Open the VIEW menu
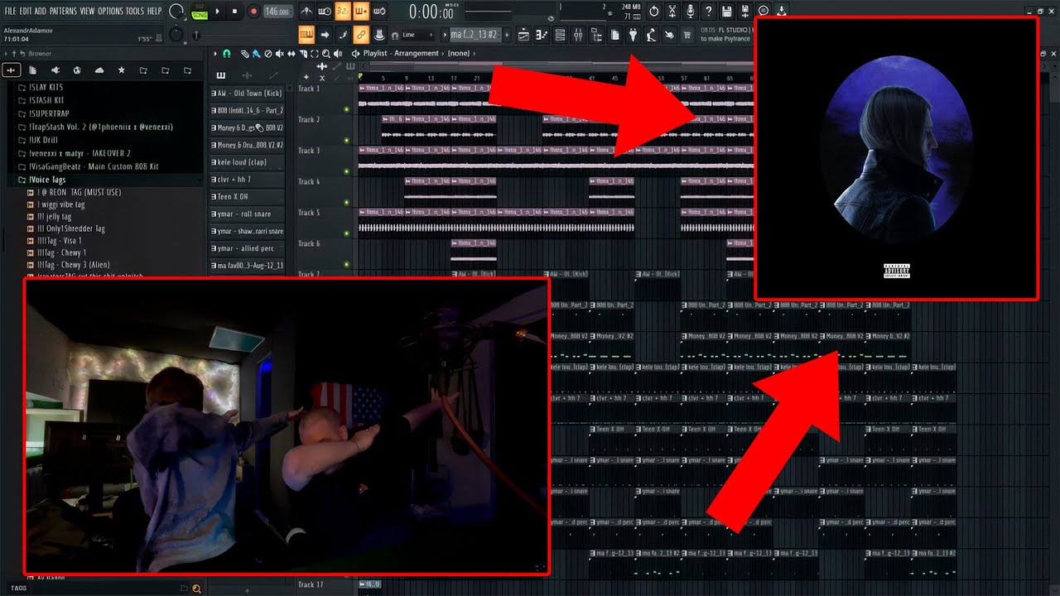Viewport: 1060px width, 596px height. point(87,11)
